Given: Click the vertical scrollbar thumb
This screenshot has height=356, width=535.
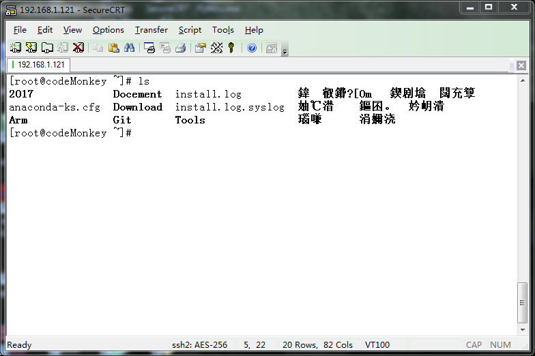Looking at the screenshot, I should [523, 303].
